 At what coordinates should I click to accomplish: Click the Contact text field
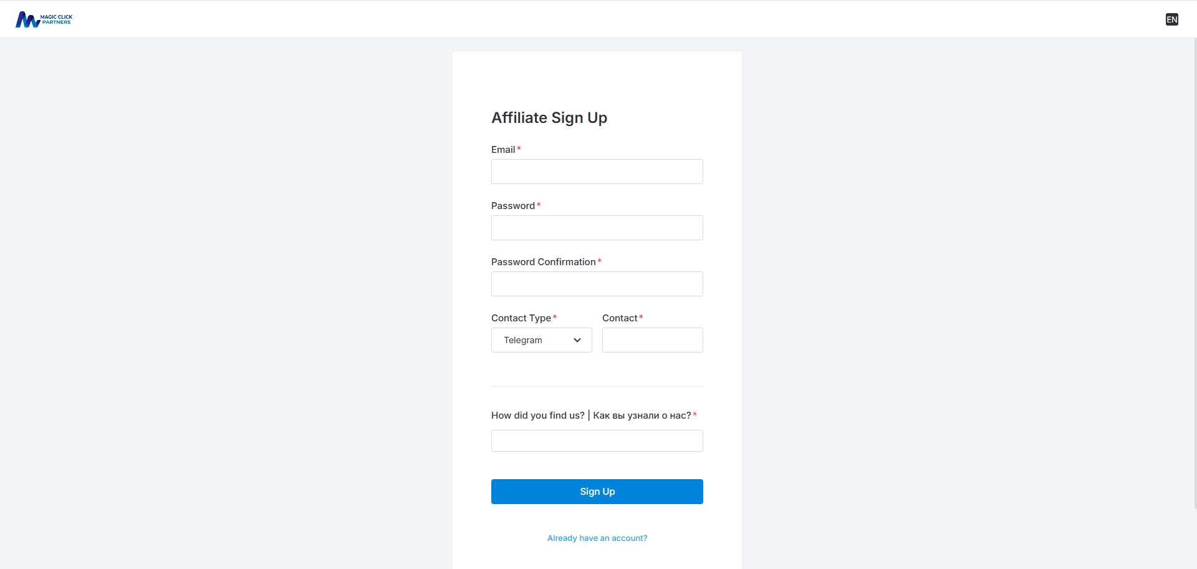click(652, 340)
